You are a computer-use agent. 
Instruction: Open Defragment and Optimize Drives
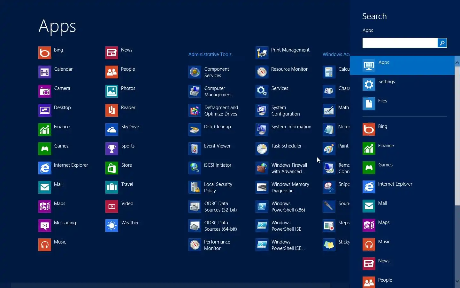(x=195, y=110)
